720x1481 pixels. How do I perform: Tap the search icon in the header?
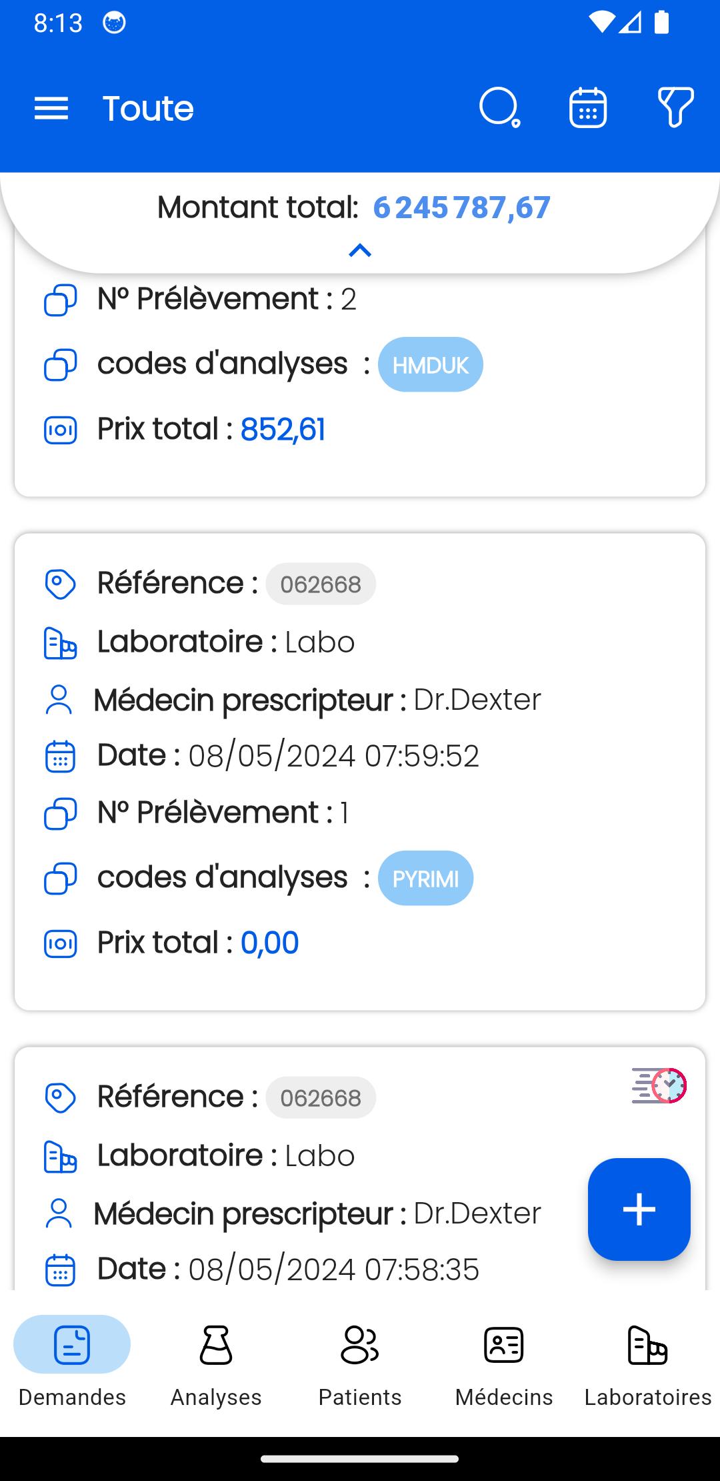click(499, 107)
